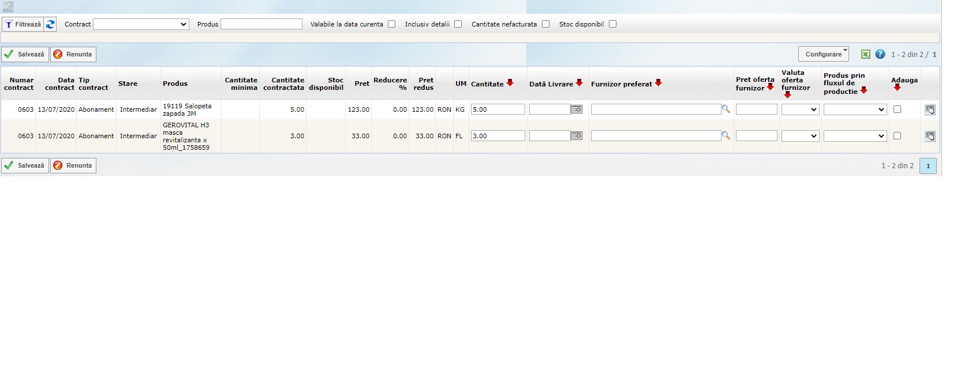Screen dimensions: 957x371
Task: Sort by the Produs column header
Action: pyautogui.click(x=175, y=84)
